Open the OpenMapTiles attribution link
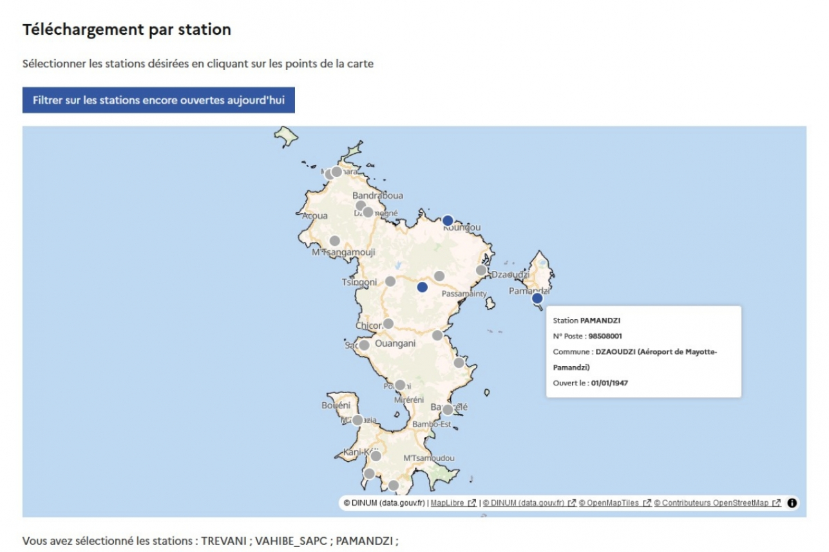This screenshot has width=829, height=552. pos(610,503)
